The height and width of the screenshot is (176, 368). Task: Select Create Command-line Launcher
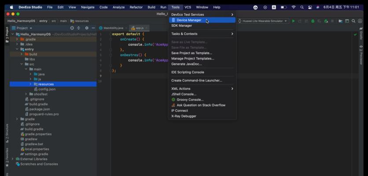click(202, 81)
